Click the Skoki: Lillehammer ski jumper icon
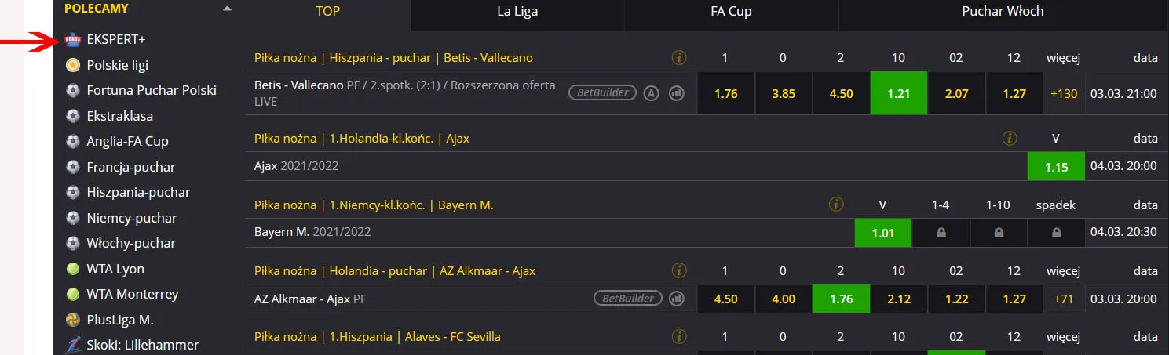Viewport: 1169px width, 355px height. click(73, 345)
